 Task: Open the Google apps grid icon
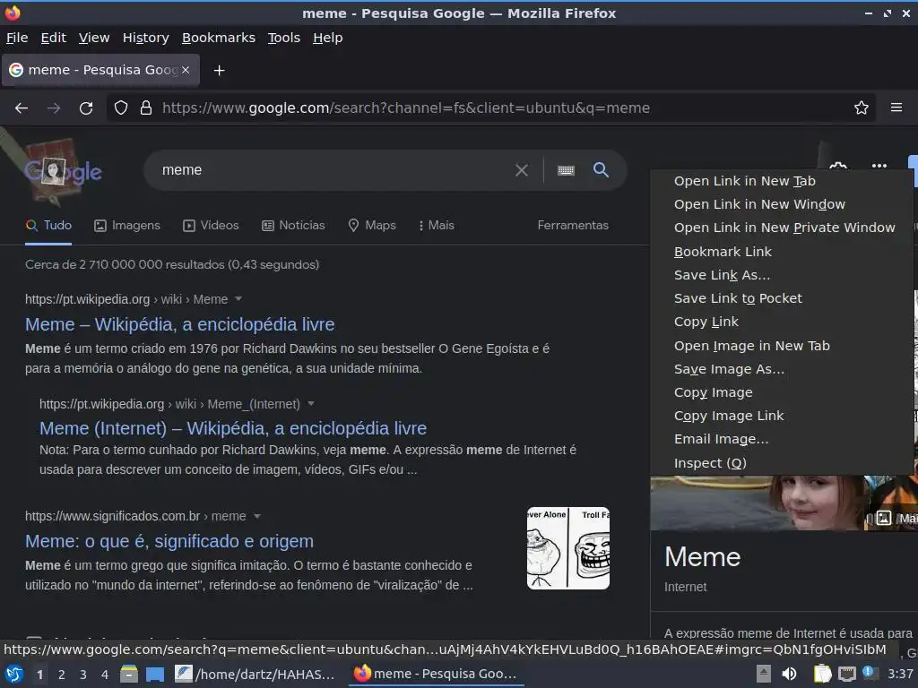pyautogui.click(x=879, y=166)
